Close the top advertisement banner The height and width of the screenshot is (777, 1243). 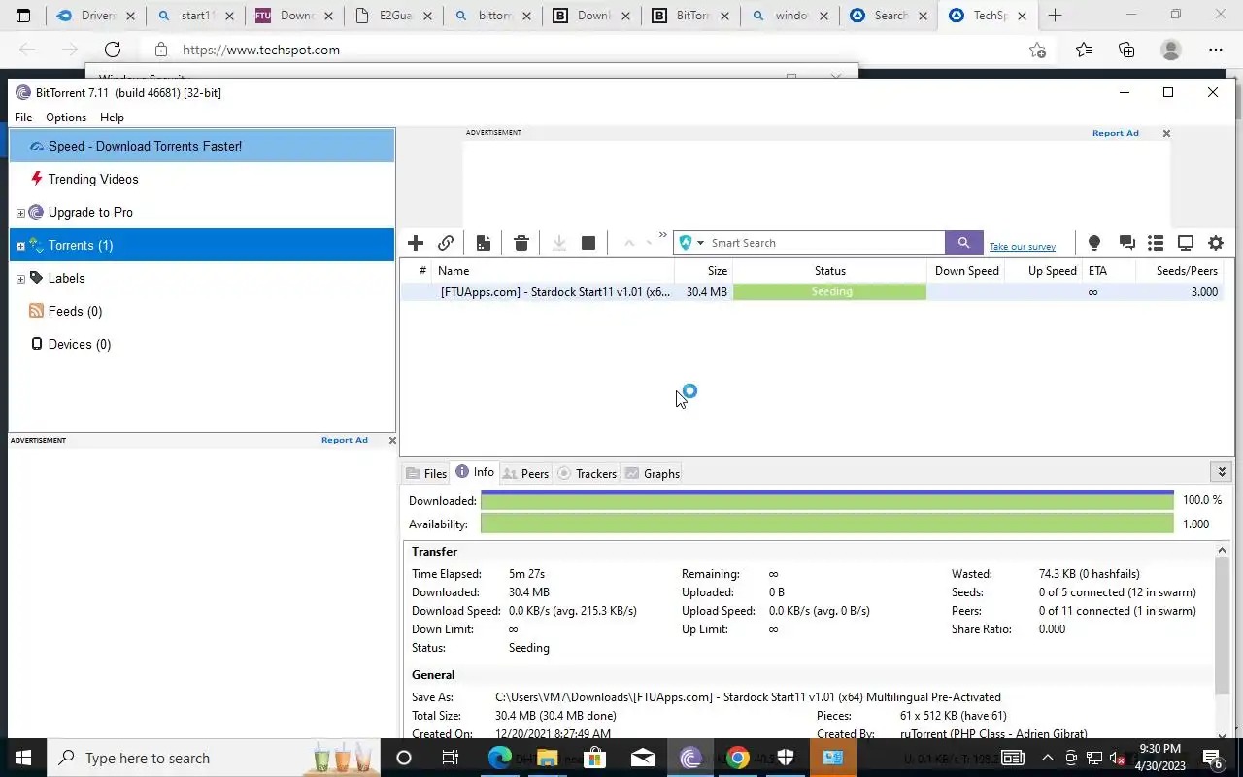pos(1166,133)
